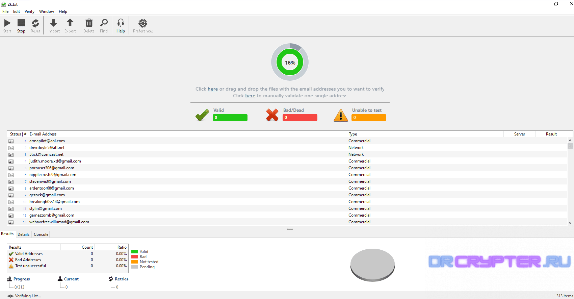The image size is (574, 299).
Task: Sort by Result column header
Action: tap(551, 134)
